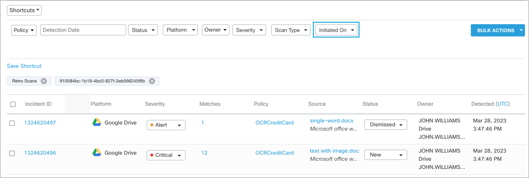
Task: Open the Shortcuts menu
Action: pos(24,10)
